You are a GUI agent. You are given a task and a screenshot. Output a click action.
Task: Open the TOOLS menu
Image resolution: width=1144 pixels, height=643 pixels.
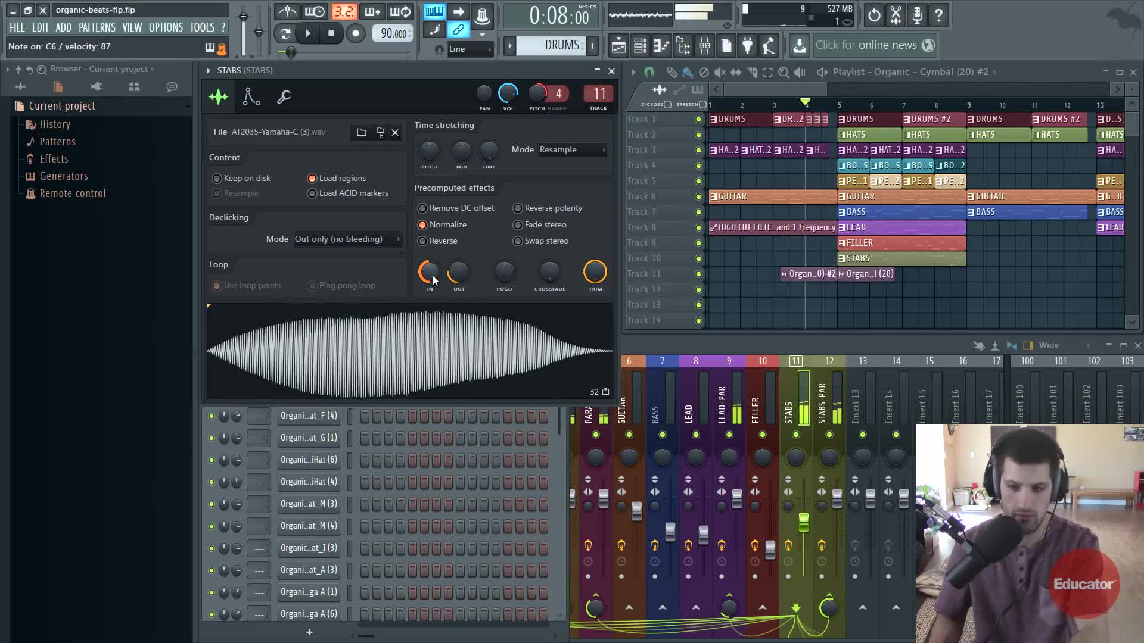point(202,27)
